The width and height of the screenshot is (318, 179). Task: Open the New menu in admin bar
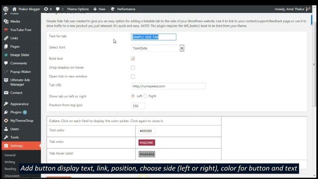click(x=102, y=9)
